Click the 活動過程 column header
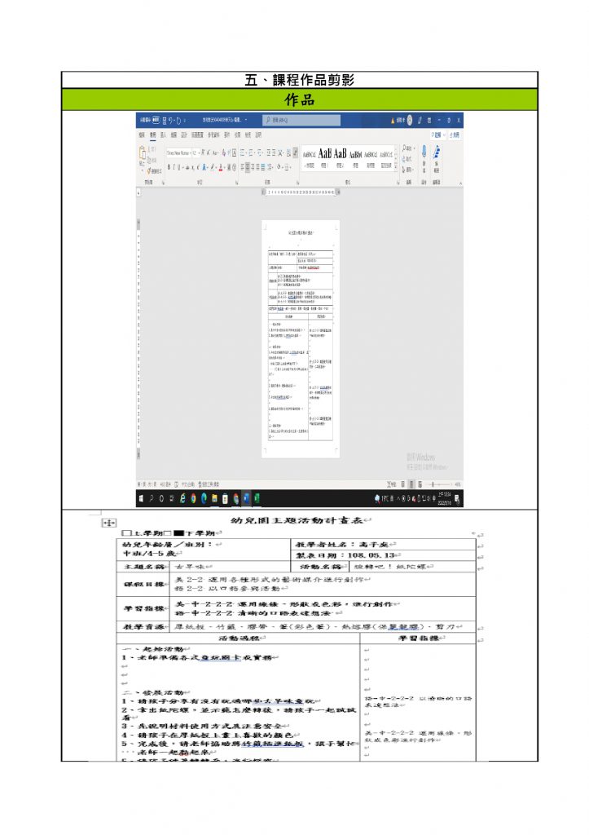Viewport: 589px width, 835px height. 239,638
